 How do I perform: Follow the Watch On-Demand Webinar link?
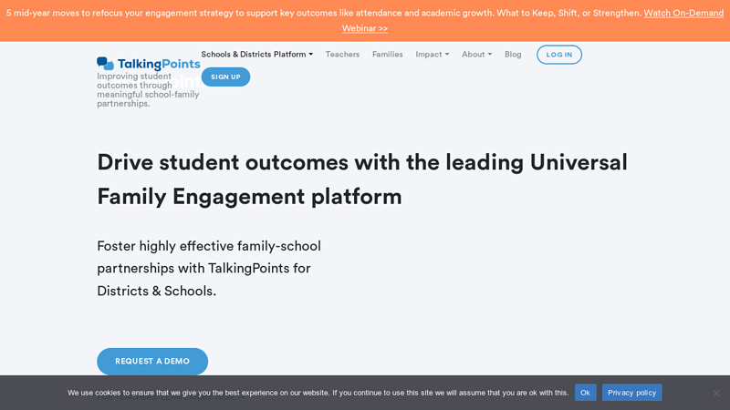533,20
